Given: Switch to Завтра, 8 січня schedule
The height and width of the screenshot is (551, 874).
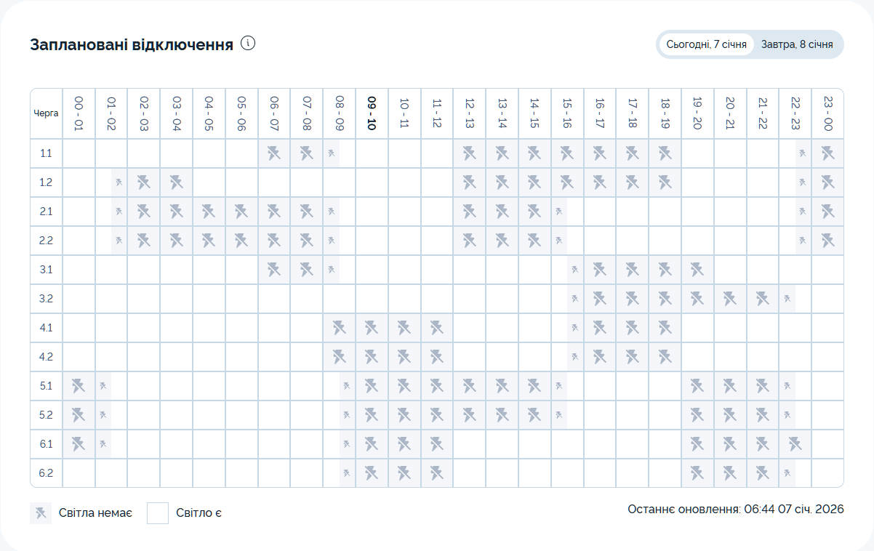Looking at the screenshot, I should [x=797, y=44].
